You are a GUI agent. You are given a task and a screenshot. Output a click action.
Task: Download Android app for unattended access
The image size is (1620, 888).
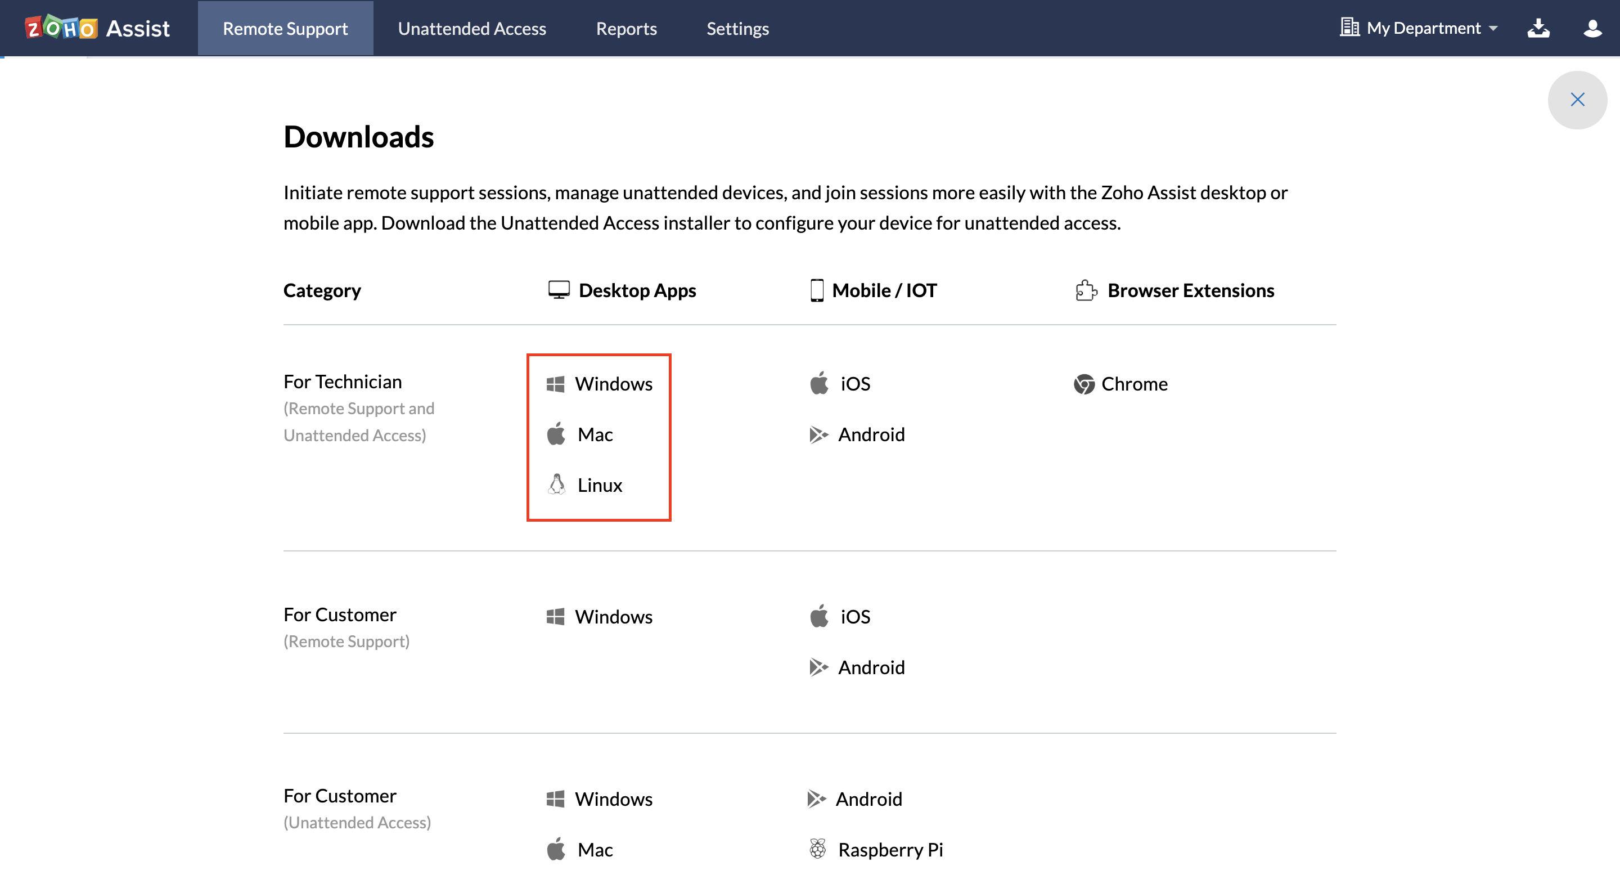coord(868,799)
